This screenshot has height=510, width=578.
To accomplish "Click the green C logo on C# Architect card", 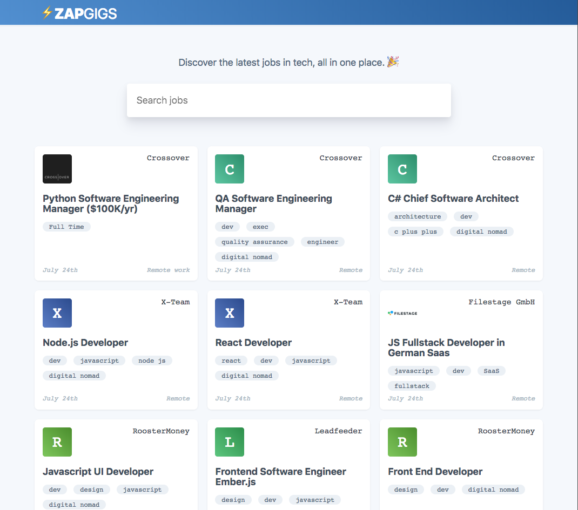I will [402, 169].
